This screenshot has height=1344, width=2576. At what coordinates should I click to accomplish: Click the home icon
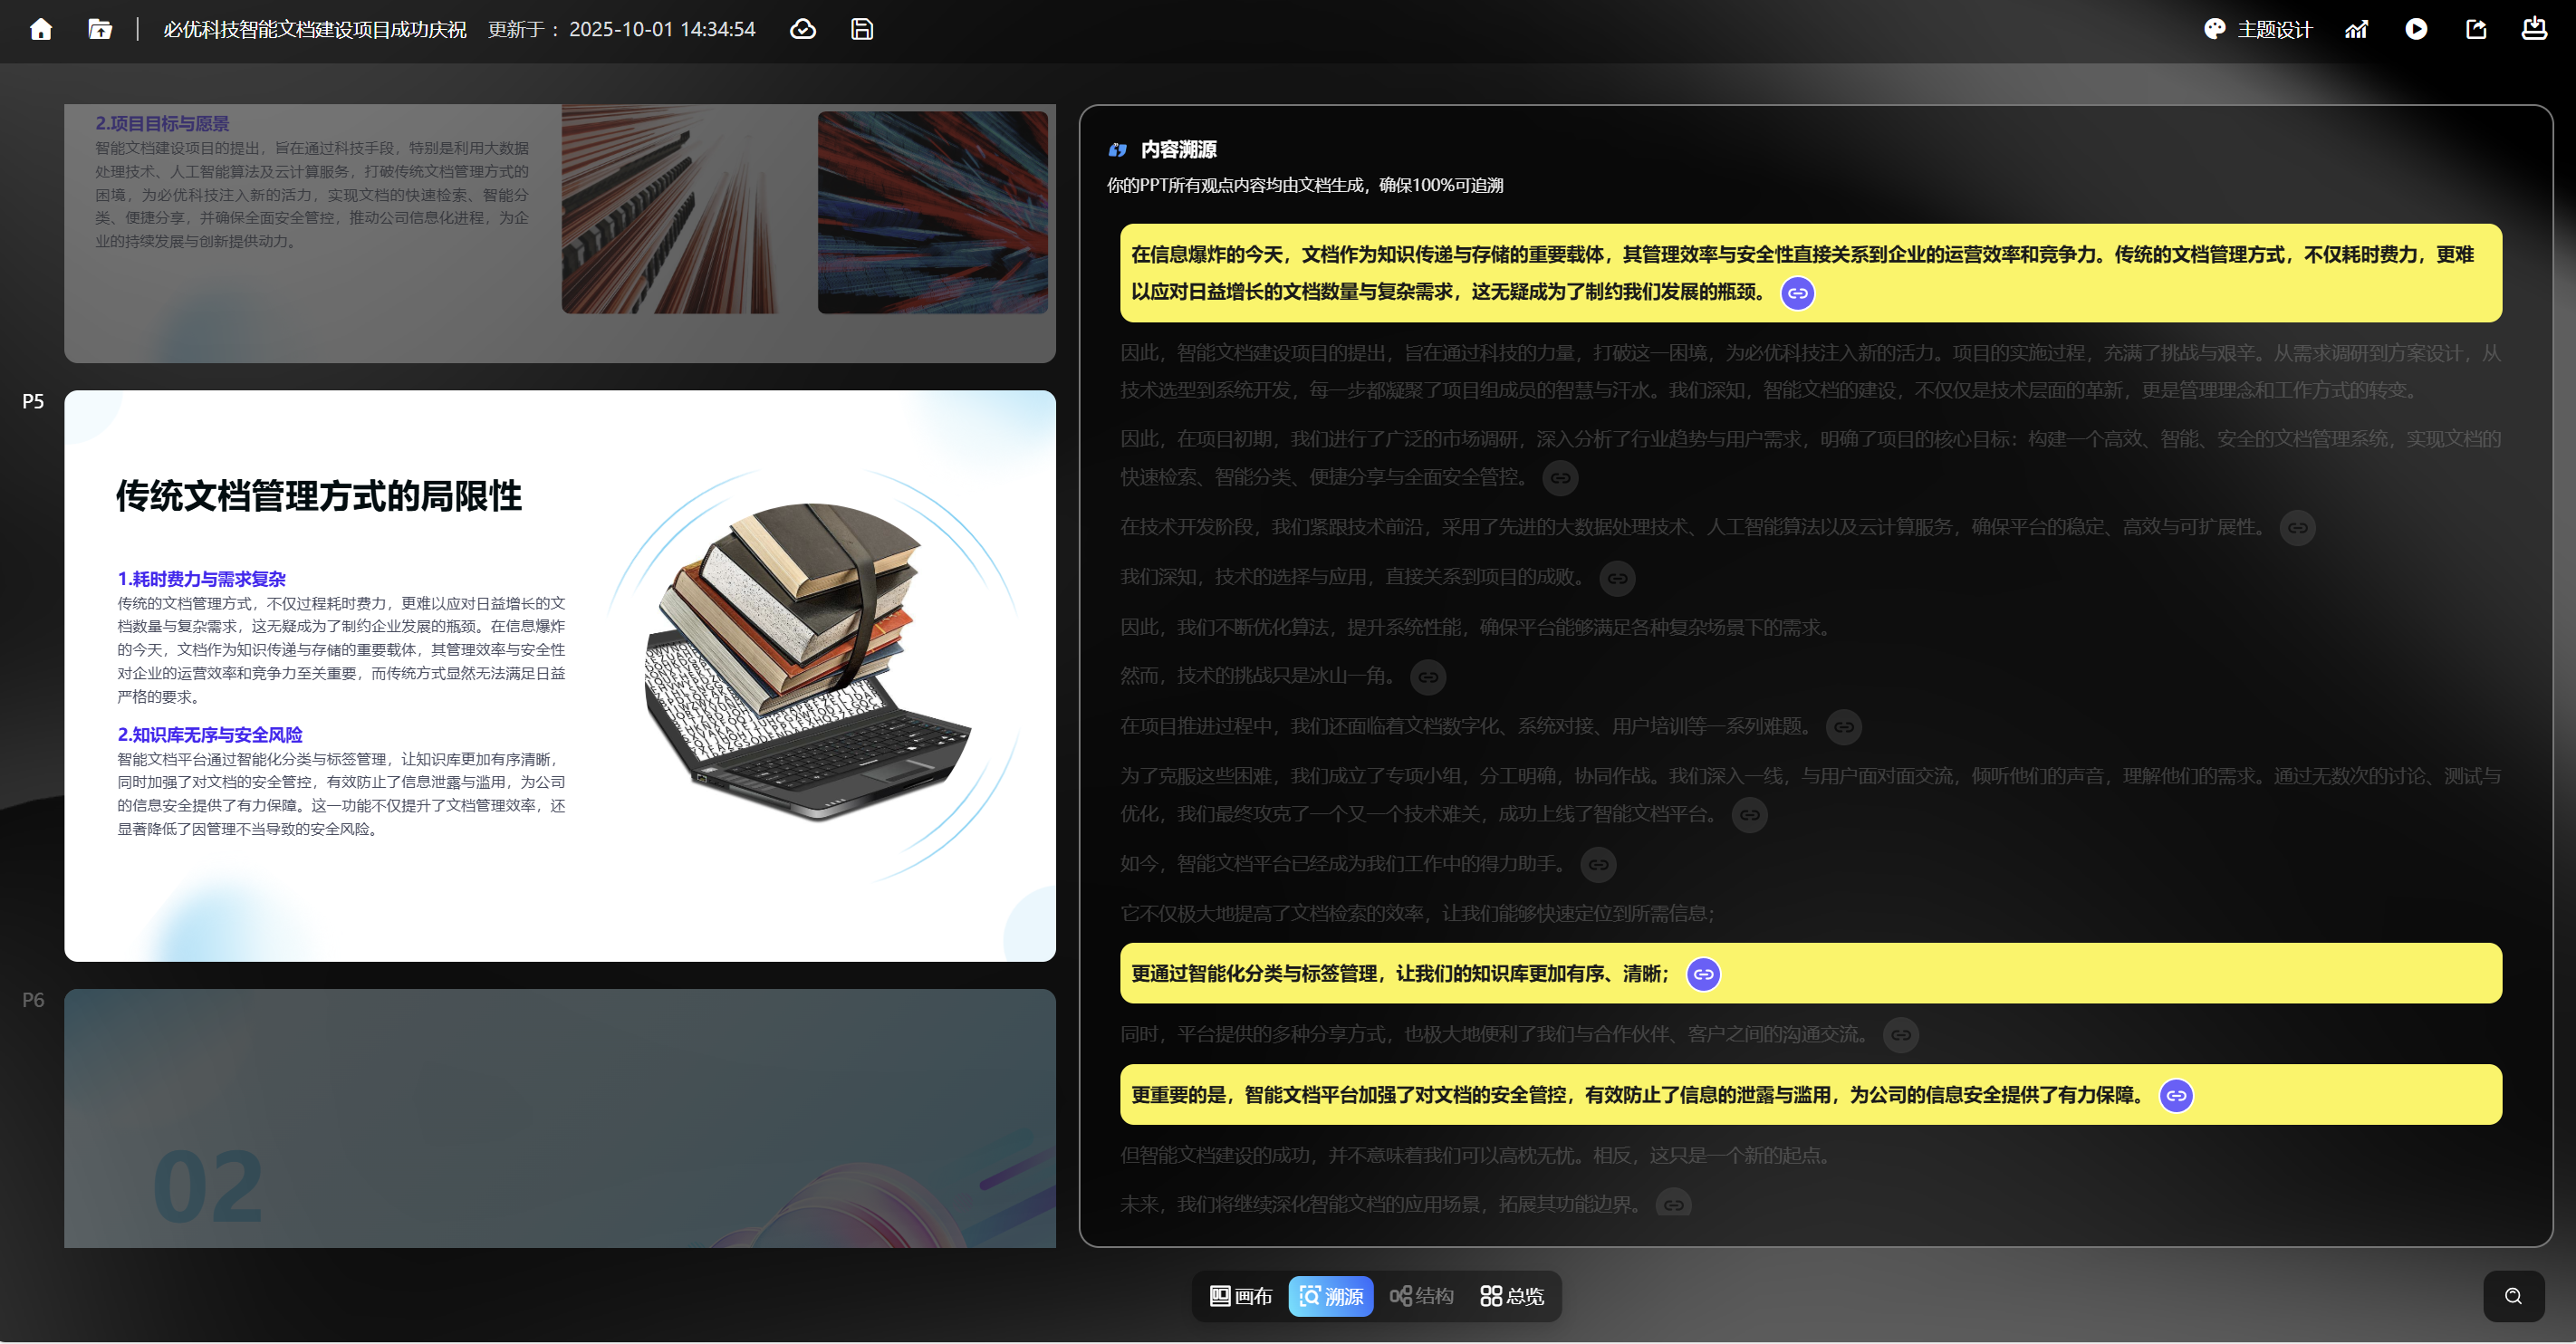click(41, 29)
